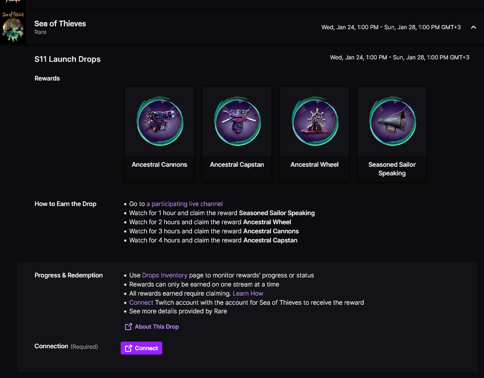Image resolution: width=484 pixels, height=378 pixels.
Task: Open the Drops Inventory page link
Action: pyautogui.click(x=165, y=275)
